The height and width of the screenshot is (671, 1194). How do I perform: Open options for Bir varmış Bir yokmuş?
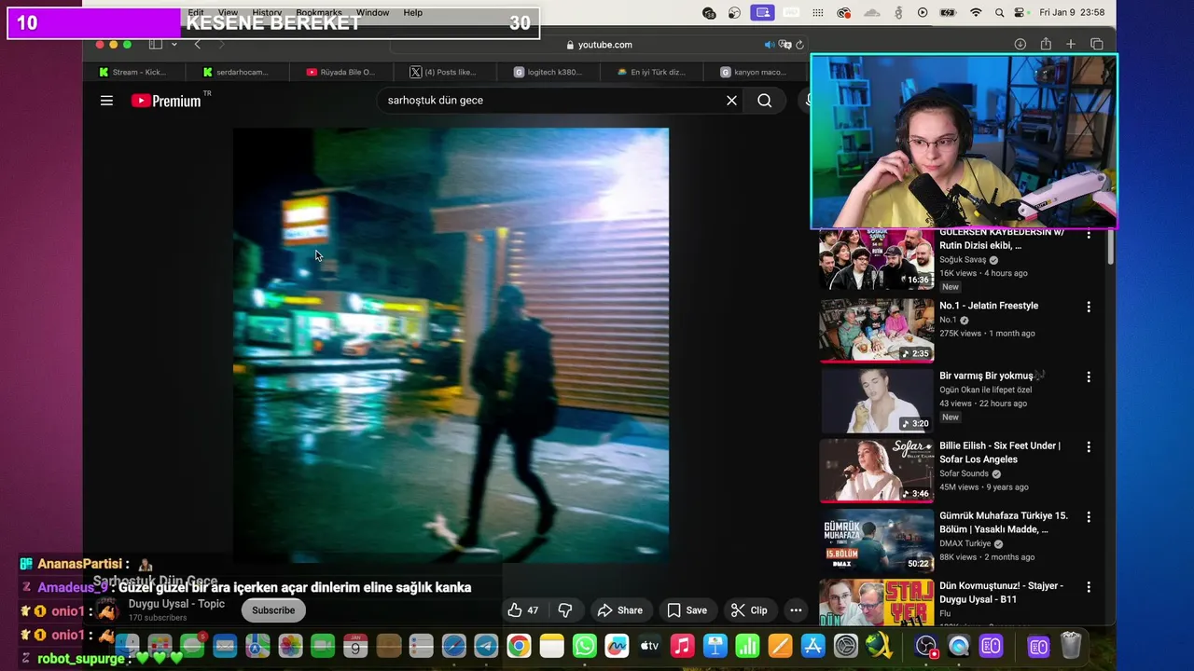1088,377
